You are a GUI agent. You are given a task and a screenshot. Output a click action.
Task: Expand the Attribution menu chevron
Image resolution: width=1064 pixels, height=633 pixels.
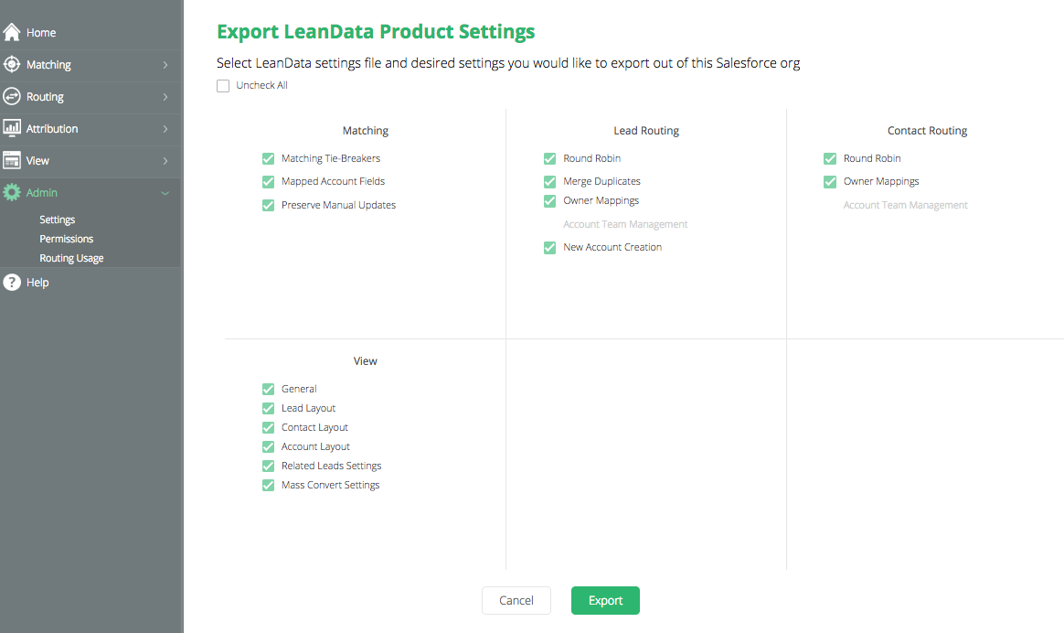[165, 128]
